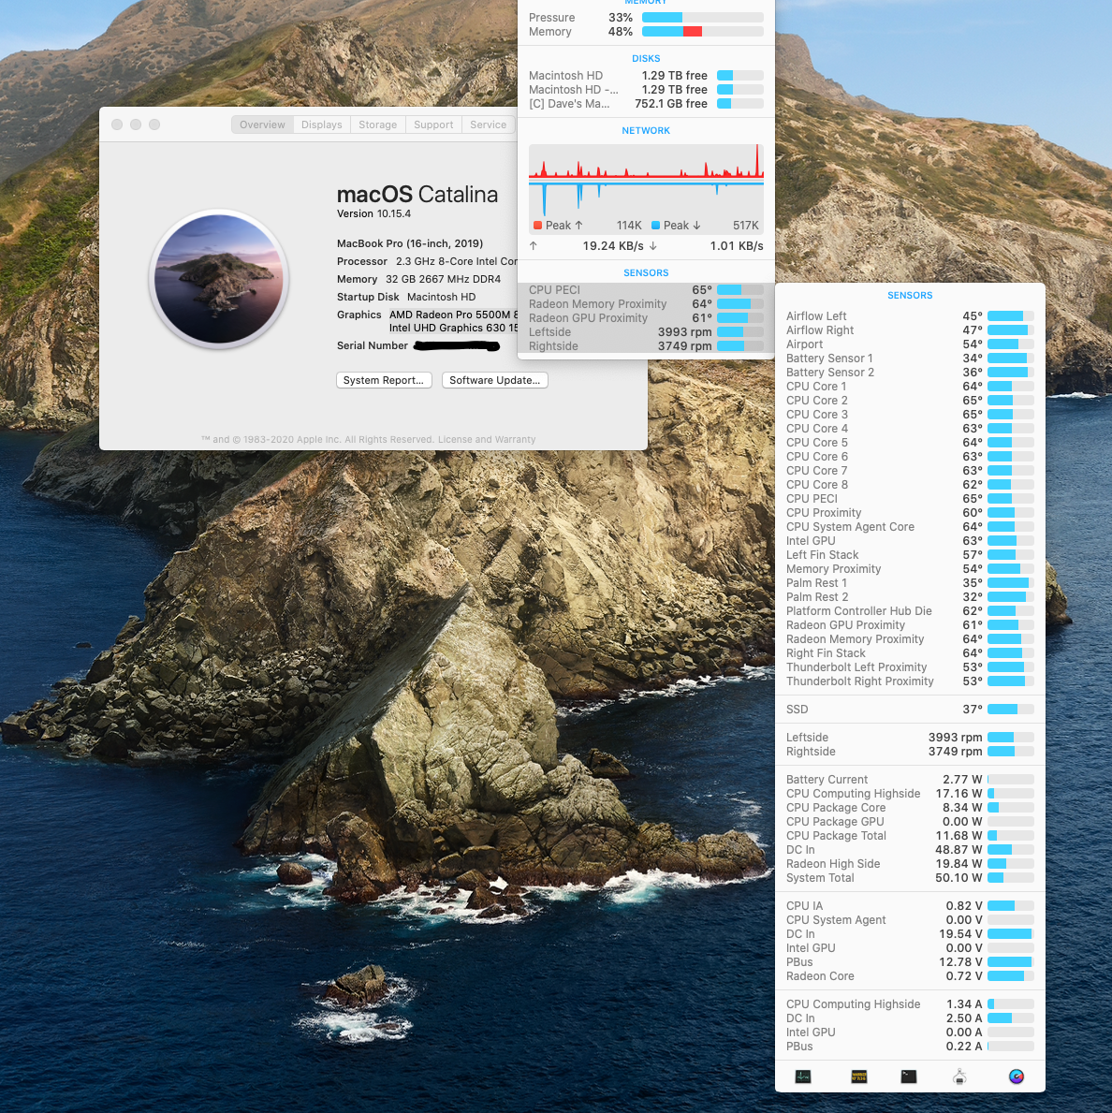Select the System Total 50.10 W row
1112x1113 pixels.
(x=910, y=878)
